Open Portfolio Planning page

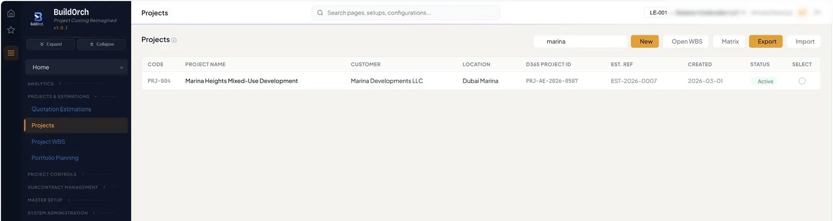coord(55,158)
